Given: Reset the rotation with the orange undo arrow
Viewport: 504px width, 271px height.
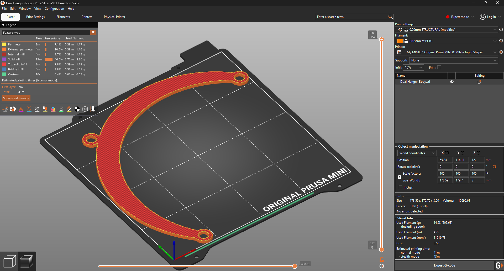Looking at the screenshot, I should [494, 166].
